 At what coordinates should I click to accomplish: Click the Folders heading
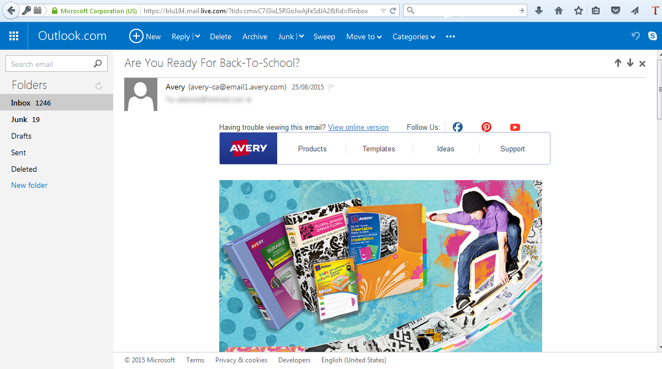[x=29, y=85]
